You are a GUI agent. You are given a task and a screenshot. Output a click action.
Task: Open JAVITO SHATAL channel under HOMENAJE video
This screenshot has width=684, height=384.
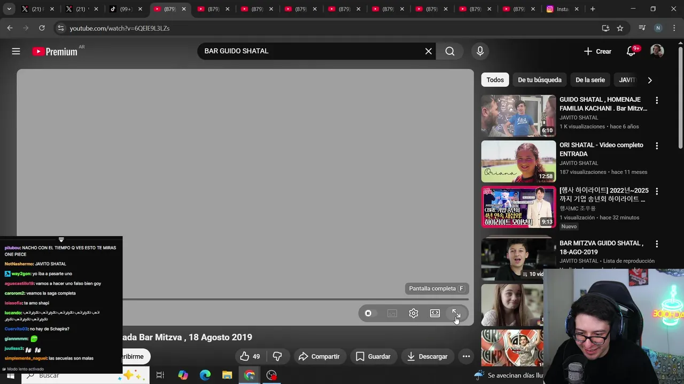(579, 117)
